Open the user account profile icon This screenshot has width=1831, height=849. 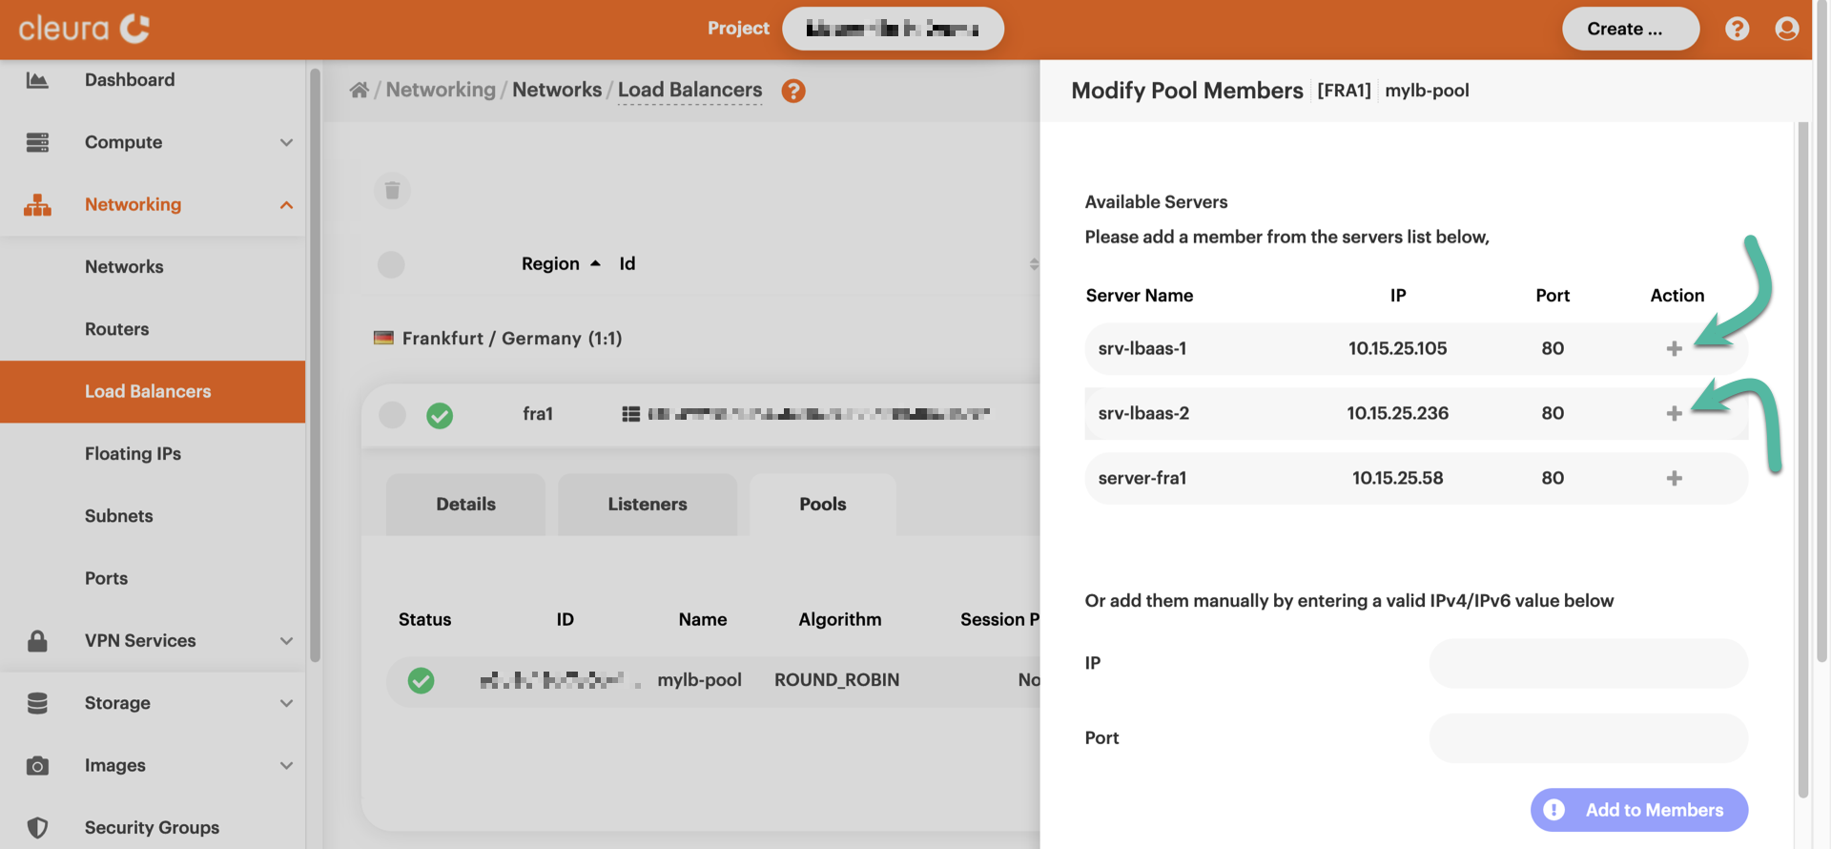[1786, 29]
